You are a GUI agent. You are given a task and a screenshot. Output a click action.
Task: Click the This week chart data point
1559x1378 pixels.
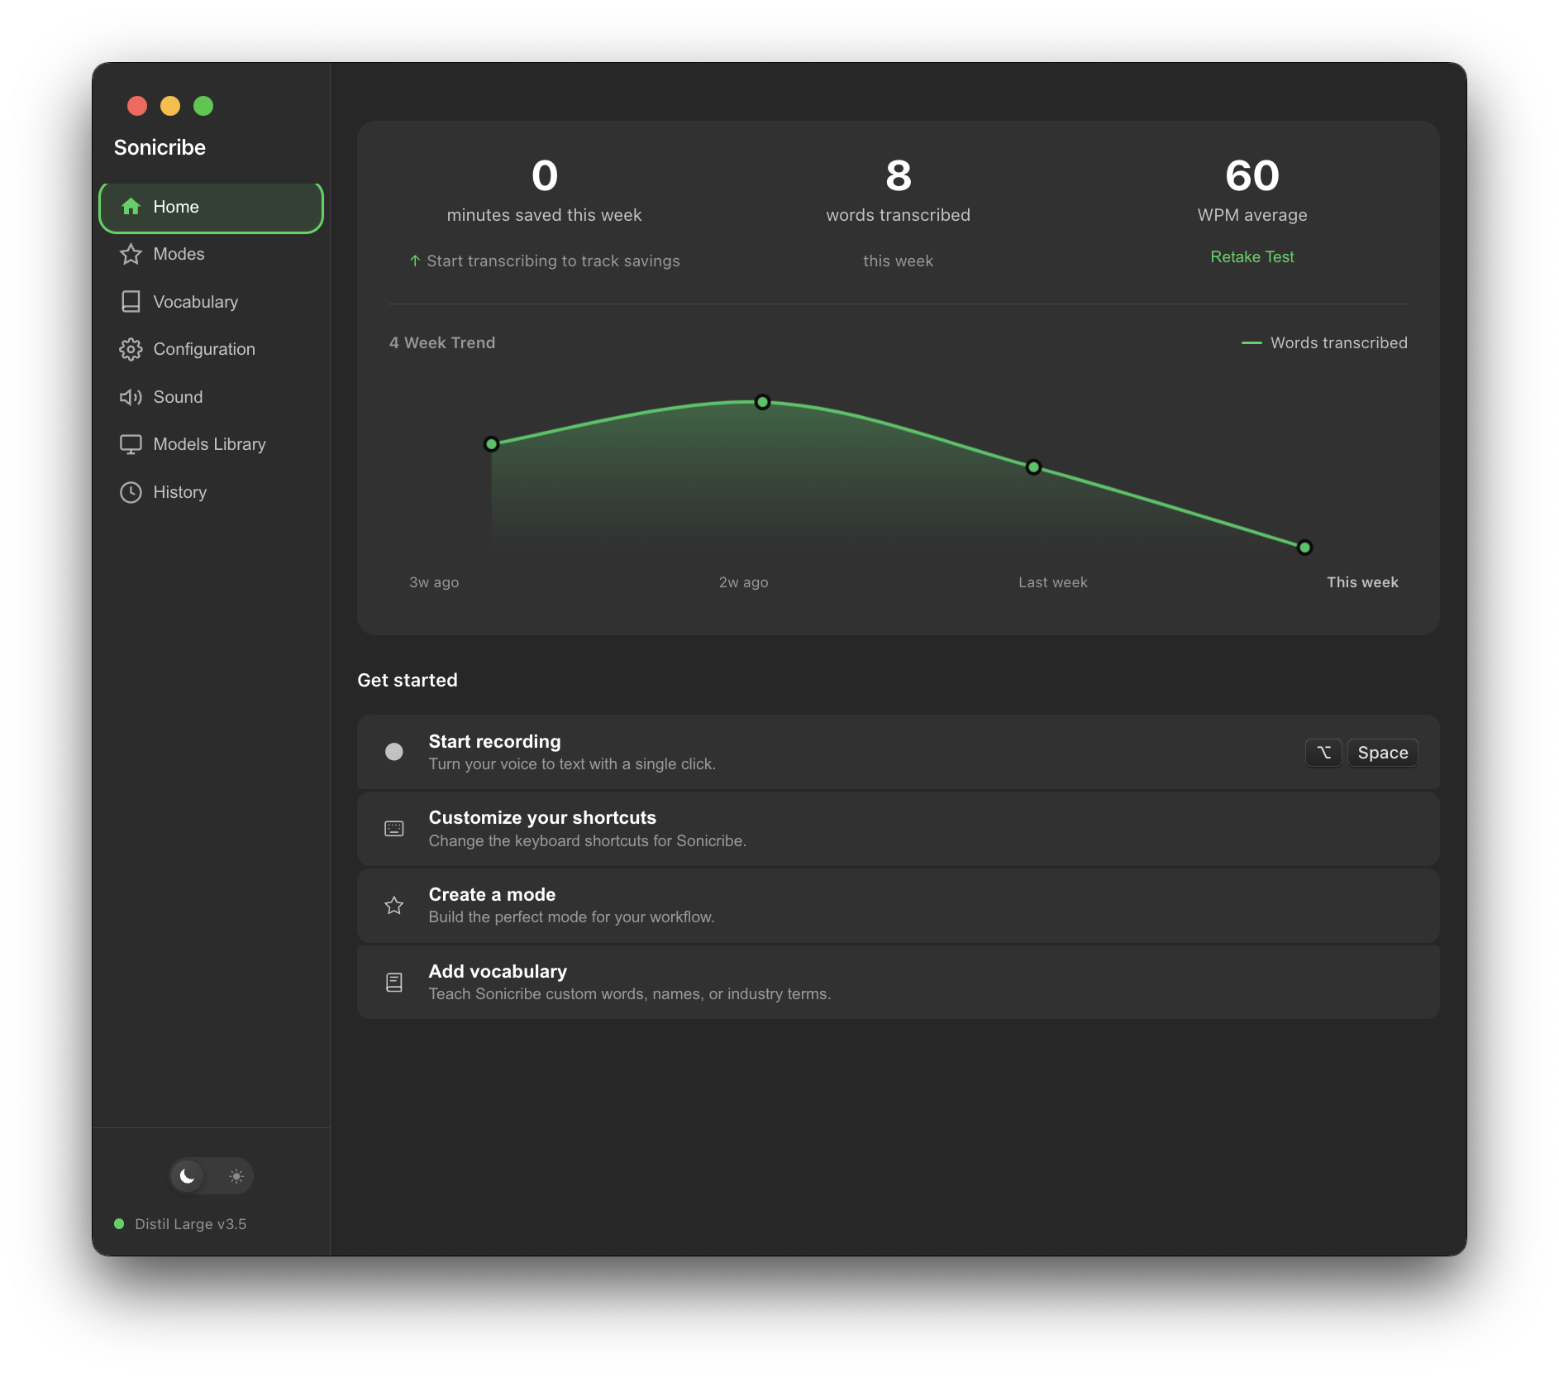[1304, 547]
